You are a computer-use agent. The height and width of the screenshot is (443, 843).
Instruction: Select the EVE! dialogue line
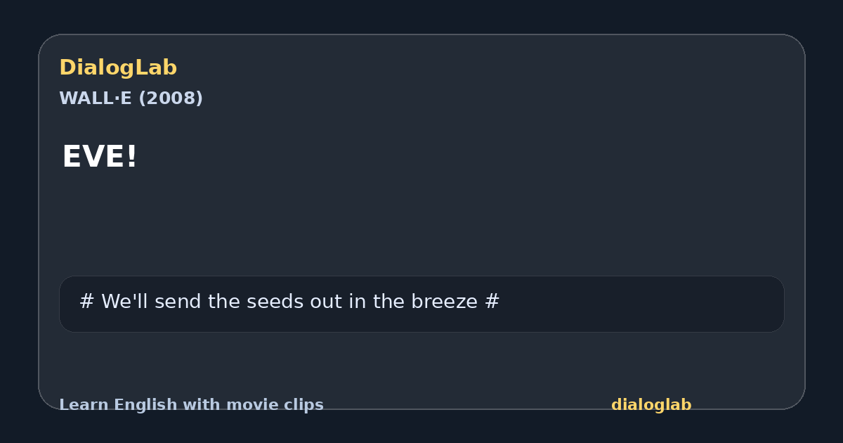[x=100, y=157]
